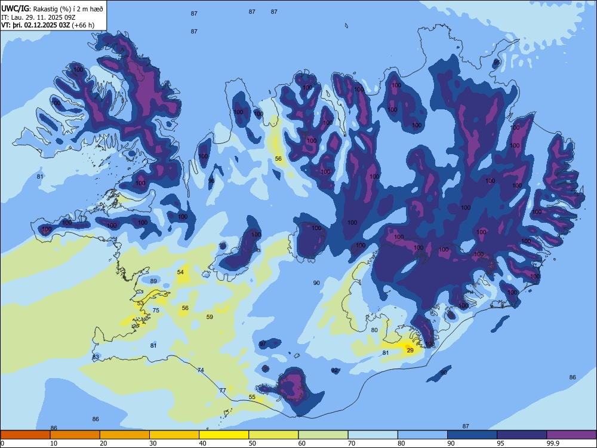Image resolution: width=597 pixels, height=448 pixels.
Task: Click the humidity value '77' on the map
Action: [223, 390]
